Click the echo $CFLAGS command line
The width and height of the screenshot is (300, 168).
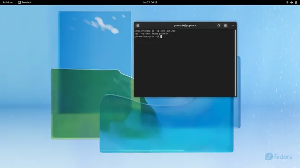coord(155,31)
